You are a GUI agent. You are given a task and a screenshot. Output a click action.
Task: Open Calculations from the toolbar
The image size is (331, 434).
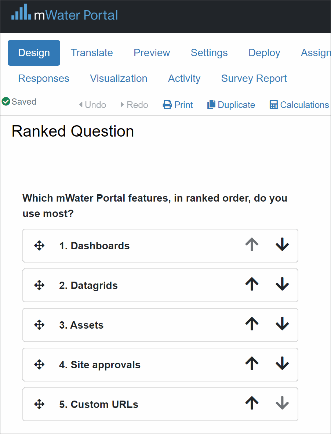(299, 105)
